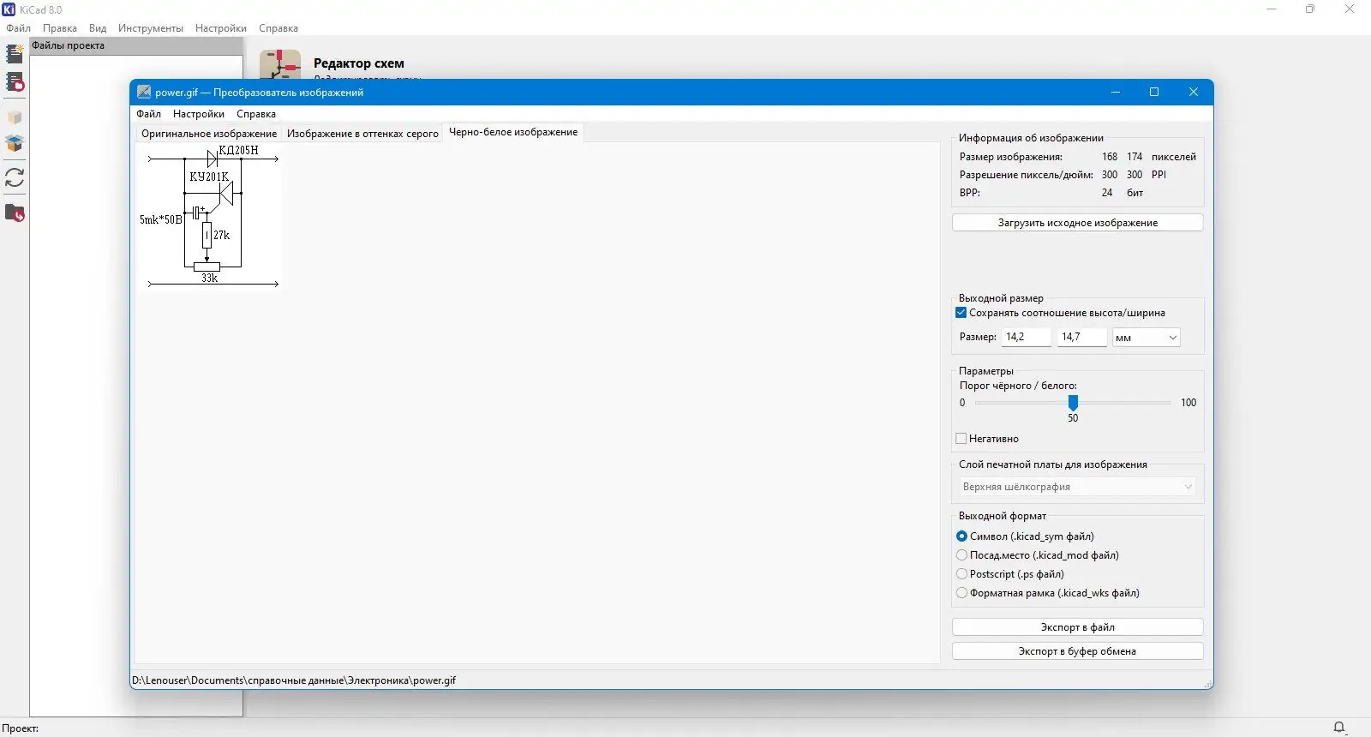Image resolution: width=1371 pixels, height=737 pixels.
Task: Click the grayed Archive Project box icon
Action: pyautogui.click(x=15, y=117)
